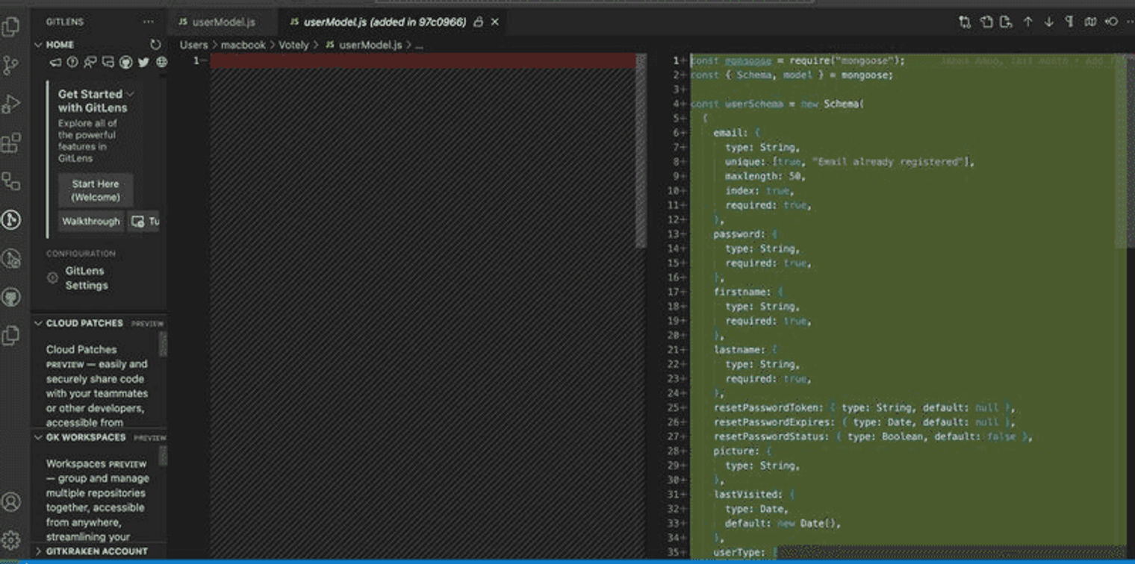The image size is (1135, 564).
Task: Click the 'maxlength: 50,' code line
Action: coord(765,176)
